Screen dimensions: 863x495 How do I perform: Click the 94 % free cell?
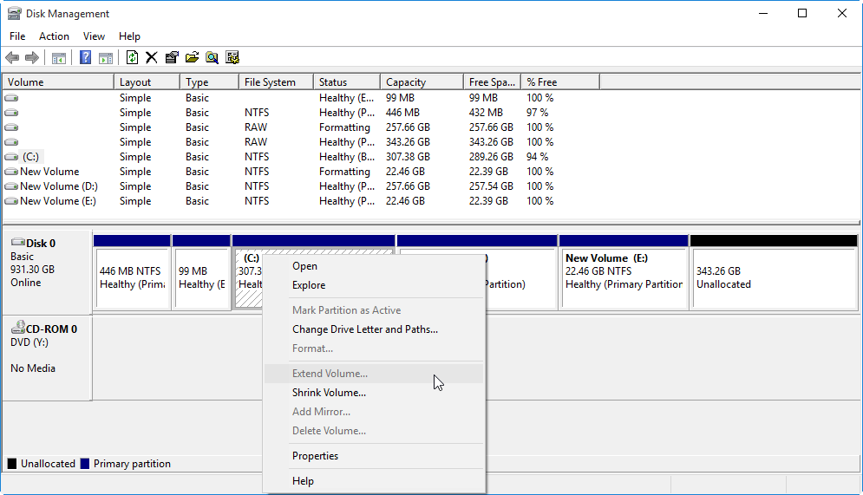(537, 157)
